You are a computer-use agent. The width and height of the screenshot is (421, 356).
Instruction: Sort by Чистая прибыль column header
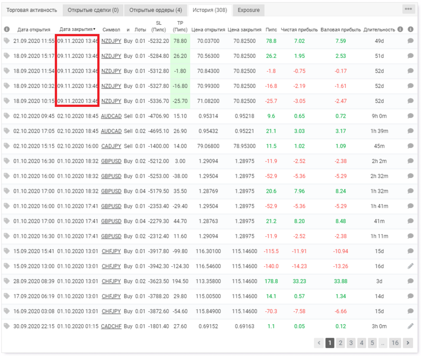pyautogui.click(x=299, y=30)
